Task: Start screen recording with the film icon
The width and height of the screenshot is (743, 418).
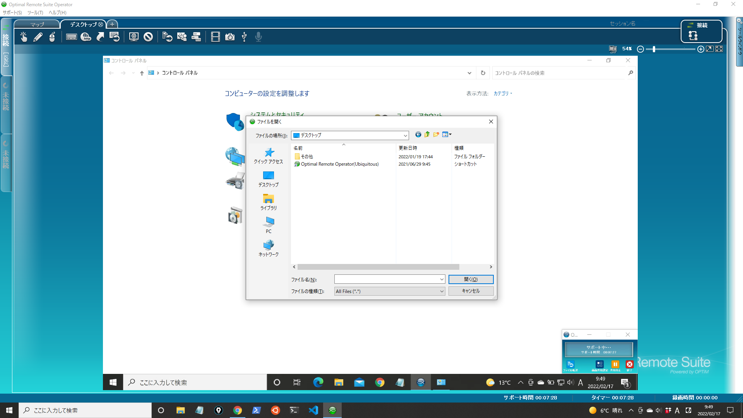Action: click(x=216, y=37)
